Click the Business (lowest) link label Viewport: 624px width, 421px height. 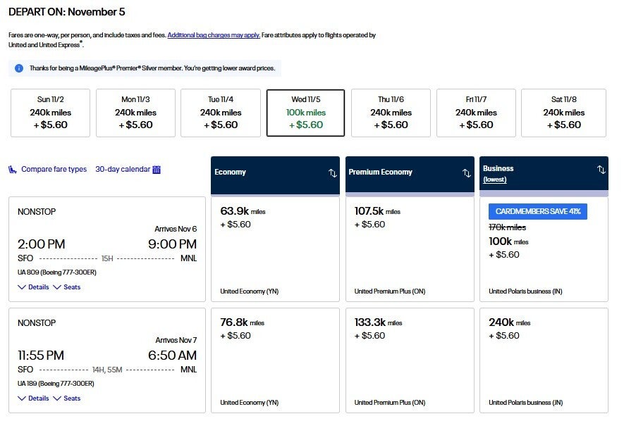click(495, 180)
